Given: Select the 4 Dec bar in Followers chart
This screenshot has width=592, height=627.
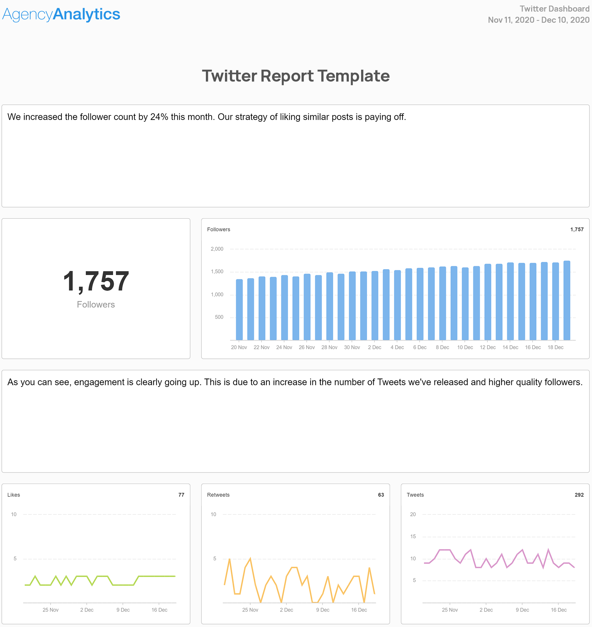Looking at the screenshot, I should pos(397,305).
